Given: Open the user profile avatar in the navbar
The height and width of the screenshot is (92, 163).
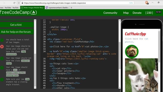Looking at the screenshot, I should [158, 12].
